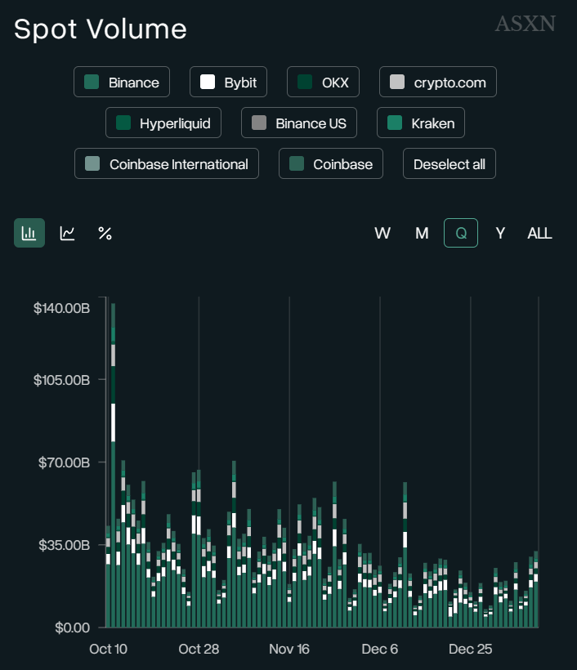Hide the OKX series
The image size is (577, 670).
pos(323,82)
